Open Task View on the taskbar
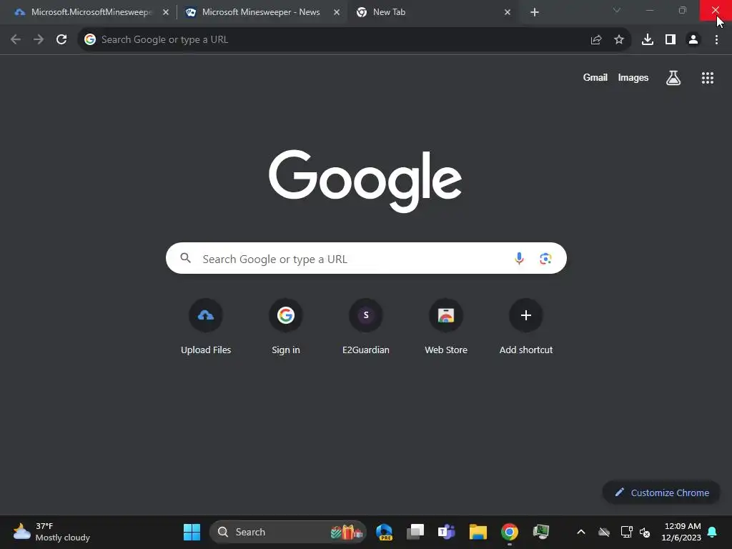Screen dimensions: 732x549 click(415, 532)
